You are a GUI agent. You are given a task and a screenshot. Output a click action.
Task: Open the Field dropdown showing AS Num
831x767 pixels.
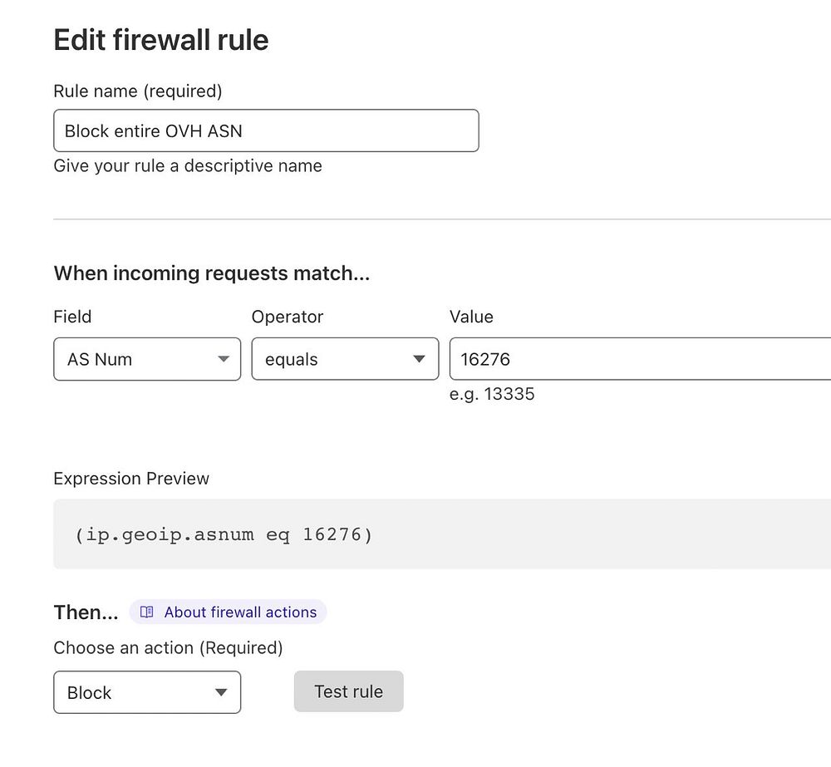(147, 359)
